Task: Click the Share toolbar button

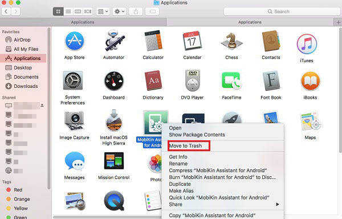Action: (136, 11)
